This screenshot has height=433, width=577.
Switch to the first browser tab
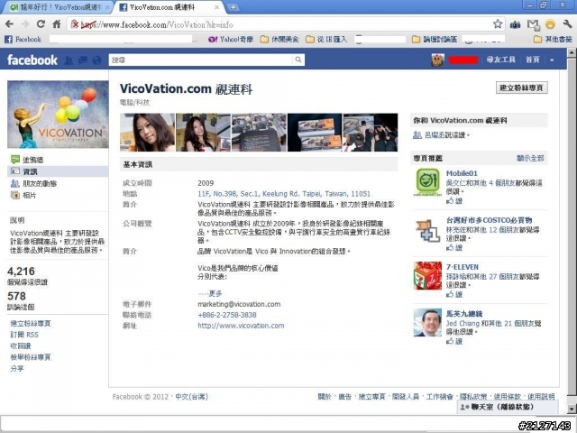[x=60, y=7]
